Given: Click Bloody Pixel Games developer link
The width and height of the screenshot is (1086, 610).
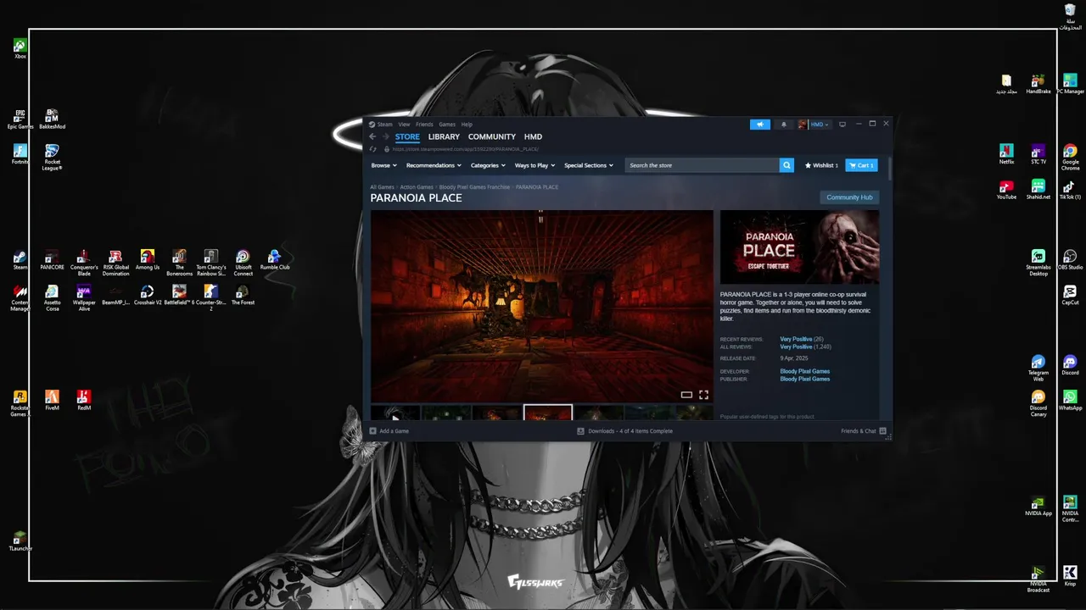Looking at the screenshot, I should pos(805,371).
